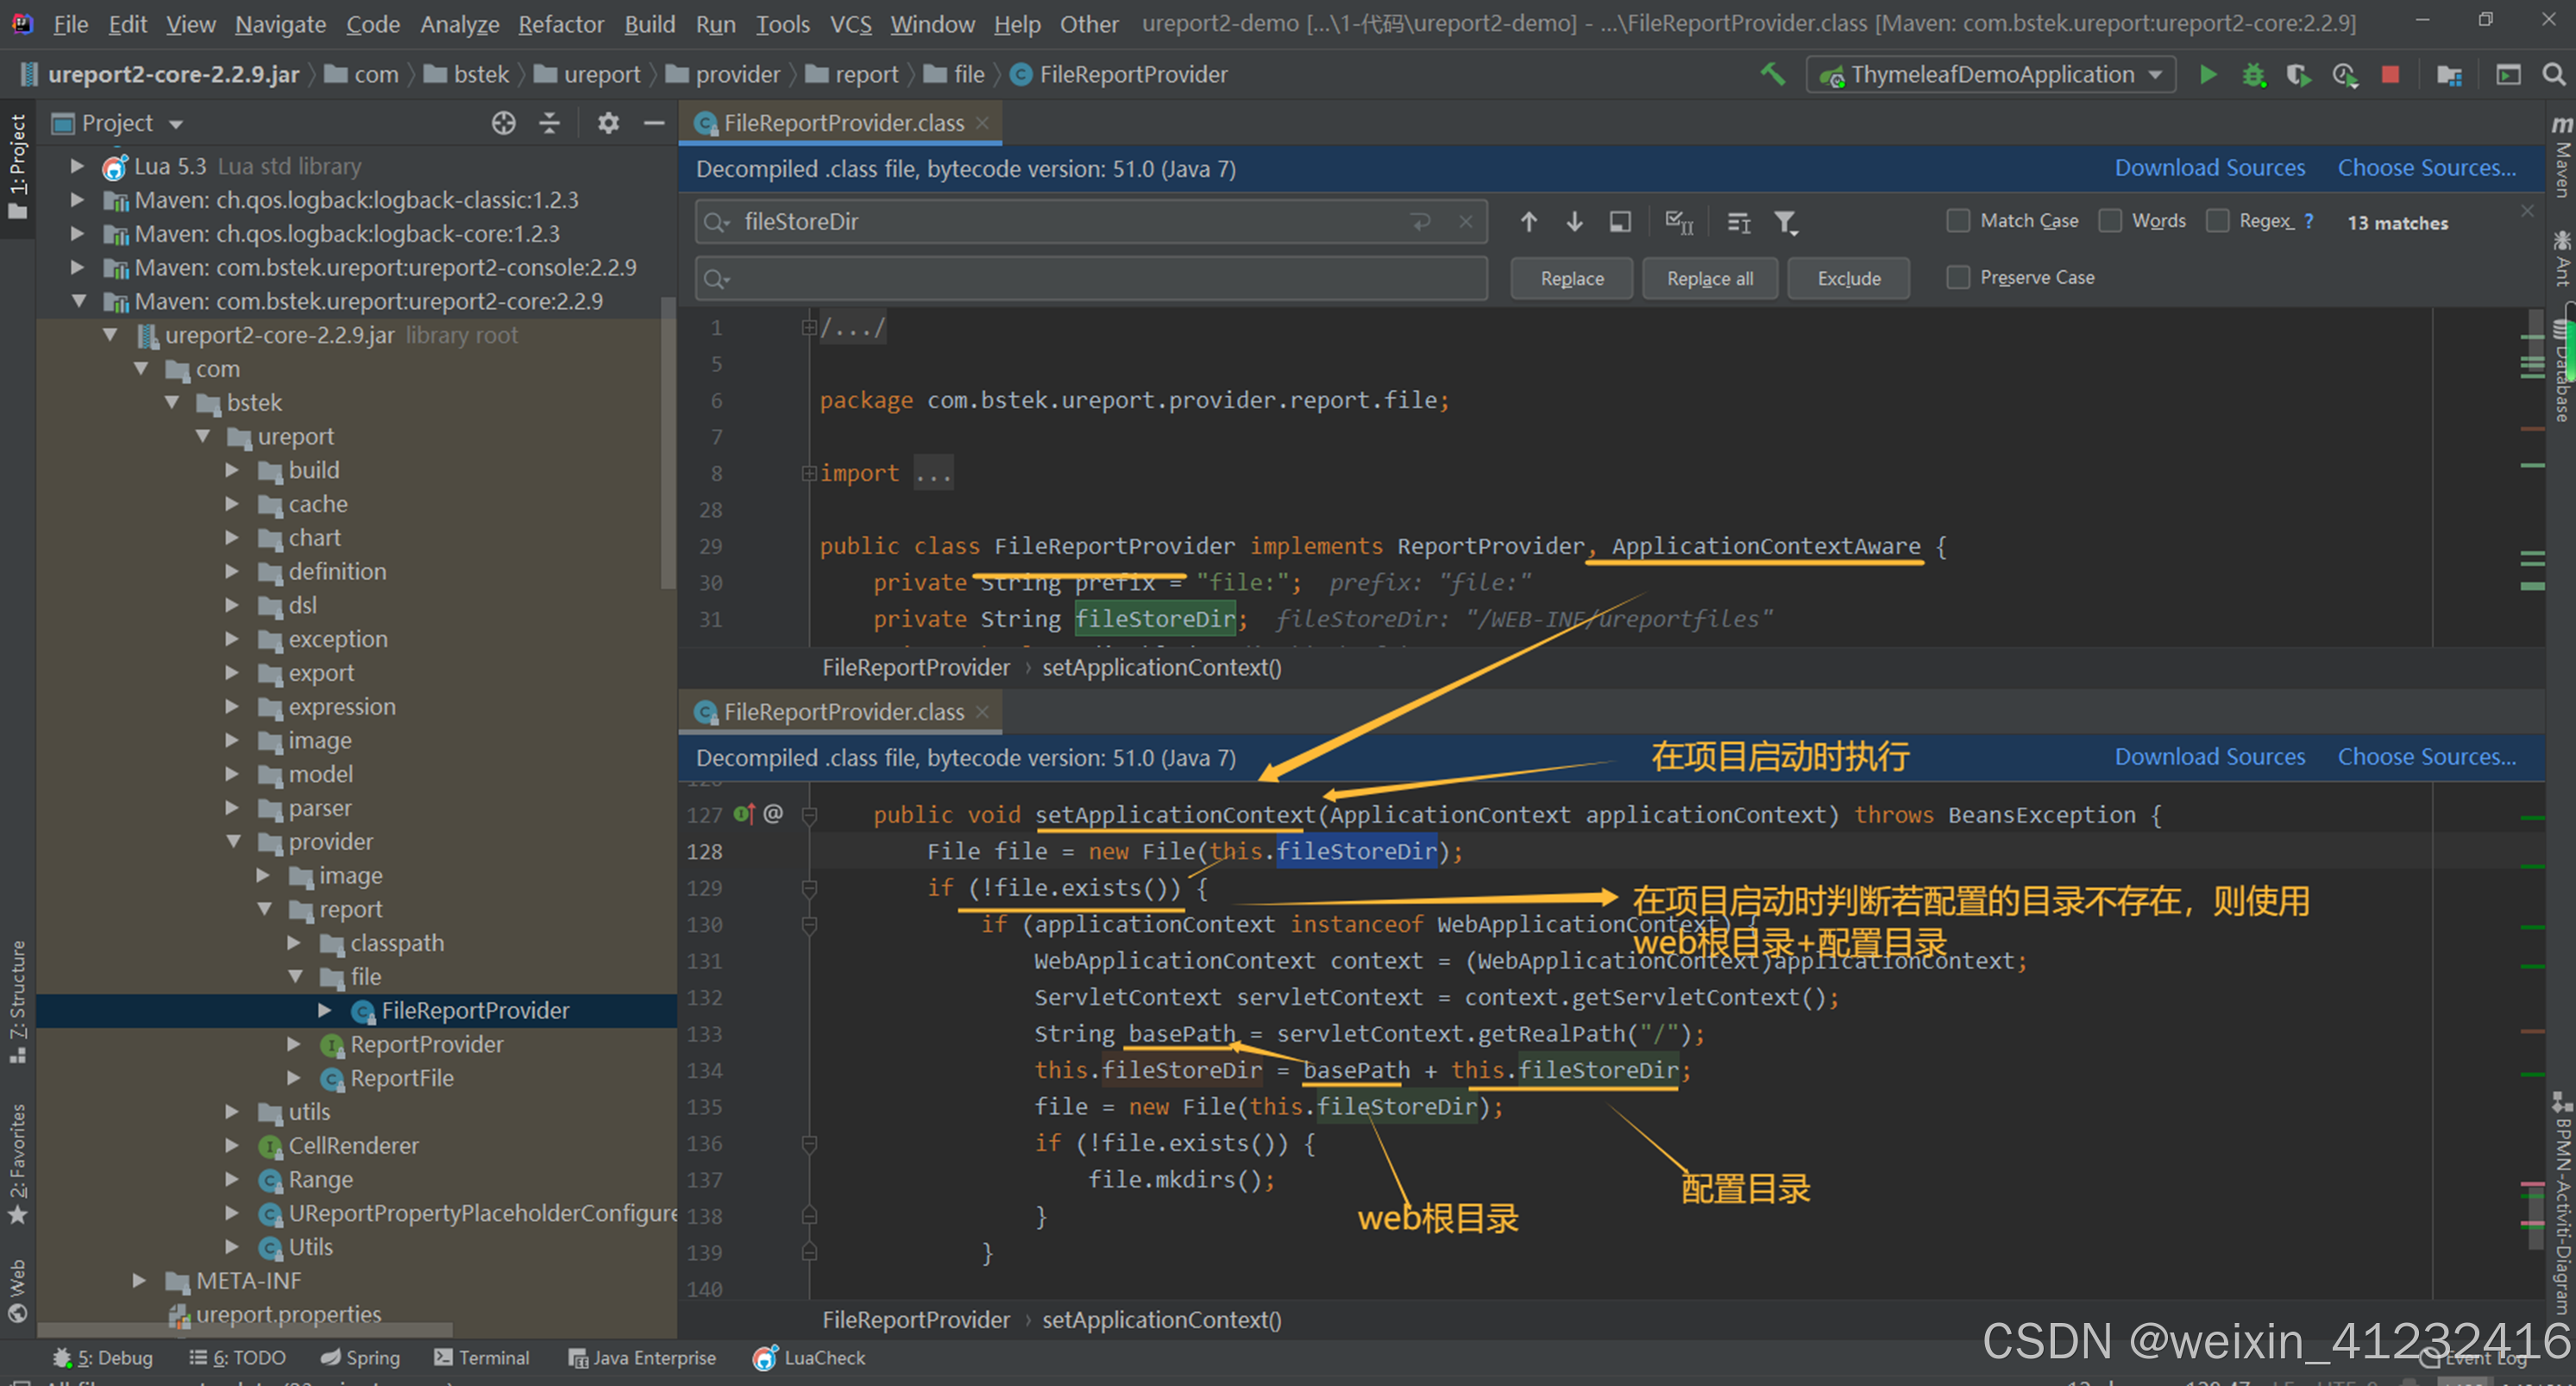Go to next search occurrence arrow
The width and height of the screenshot is (2576, 1386).
[x=1574, y=221]
